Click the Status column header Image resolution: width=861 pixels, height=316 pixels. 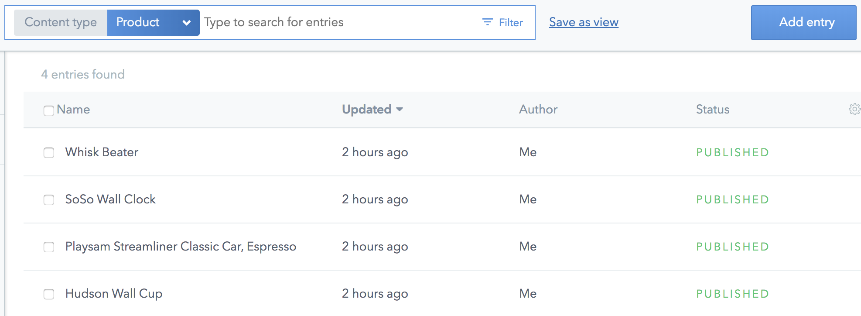713,110
